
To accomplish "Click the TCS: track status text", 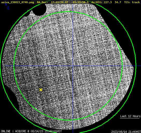I will coord(132,2).
